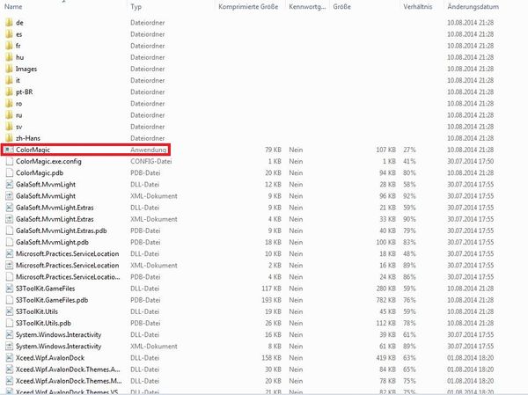Click the '92%' ratio value
Image resolution: width=528 pixels, height=395 pixels.
pyautogui.click(x=409, y=196)
